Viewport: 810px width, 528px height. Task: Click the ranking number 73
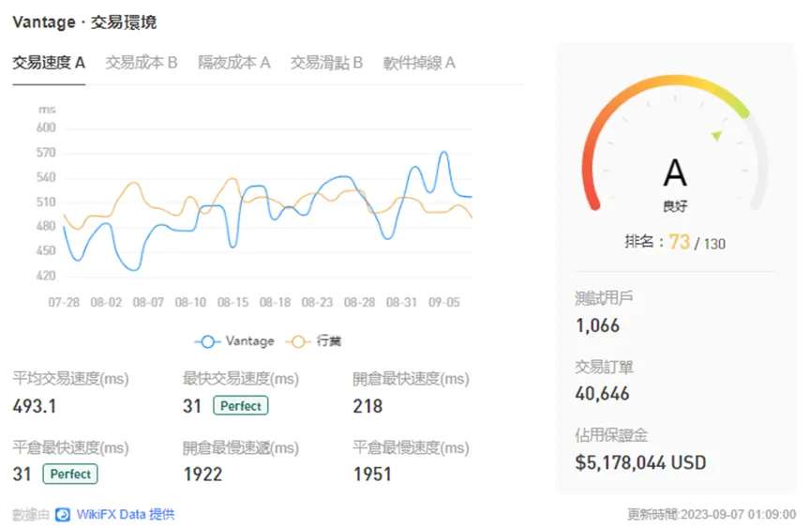click(x=680, y=242)
